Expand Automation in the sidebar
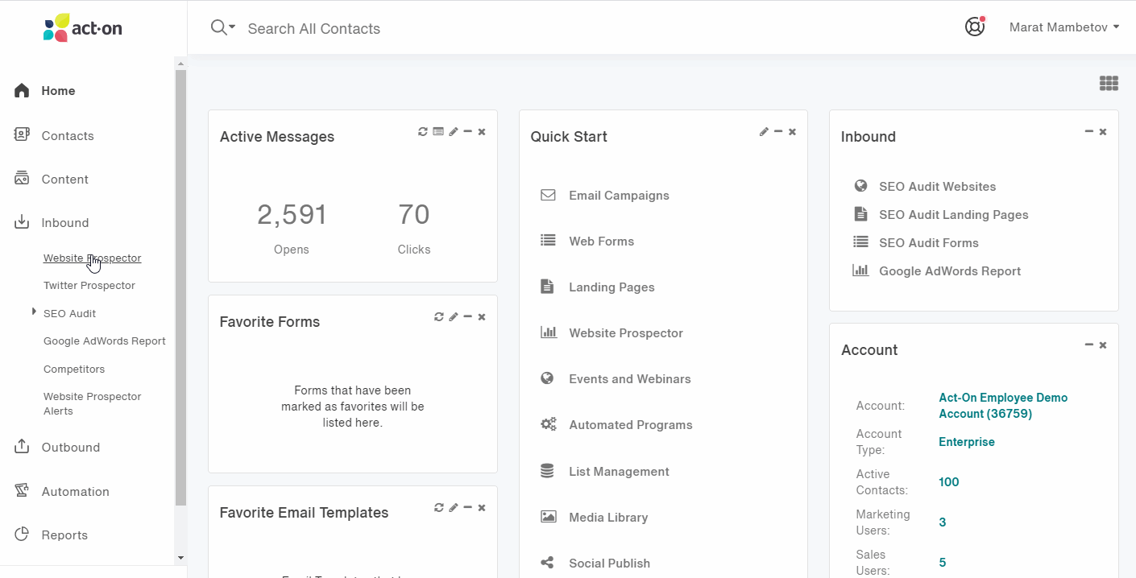The image size is (1136, 578). click(61, 491)
